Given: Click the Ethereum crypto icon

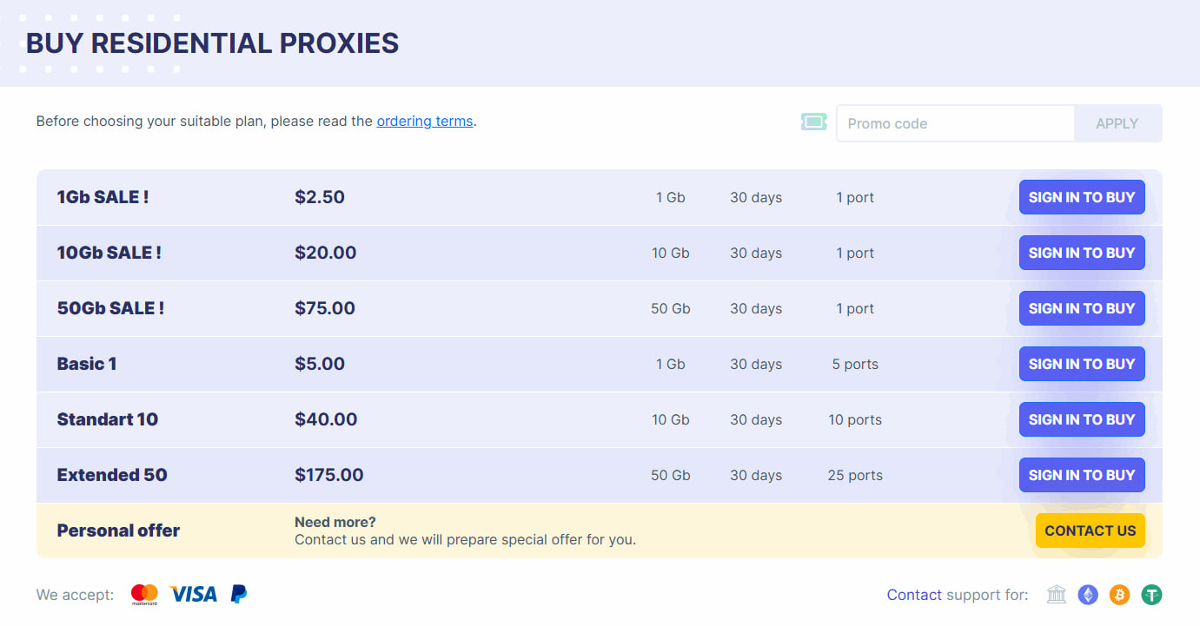Looking at the screenshot, I should pos(1088,594).
